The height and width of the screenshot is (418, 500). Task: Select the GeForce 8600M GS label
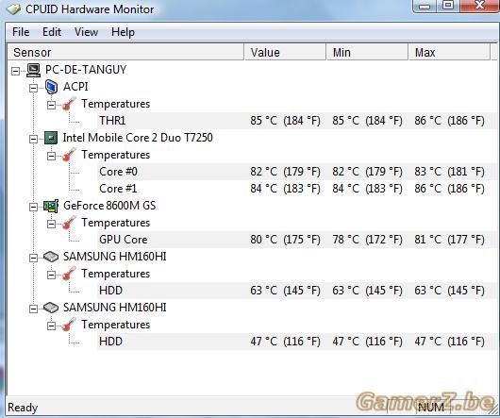coord(109,206)
